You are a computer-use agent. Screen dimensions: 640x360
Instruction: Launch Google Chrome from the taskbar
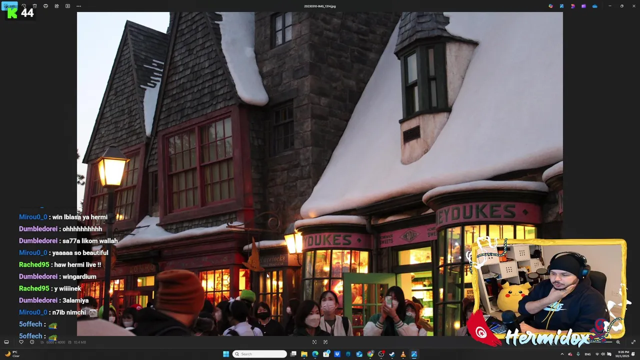point(370,354)
